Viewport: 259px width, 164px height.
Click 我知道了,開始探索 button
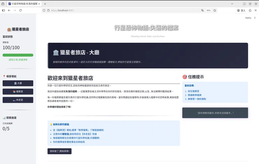(59, 151)
